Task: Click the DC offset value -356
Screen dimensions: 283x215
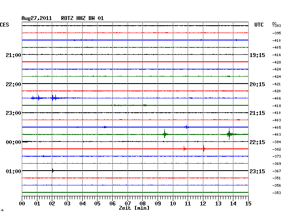Action: point(276,185)
